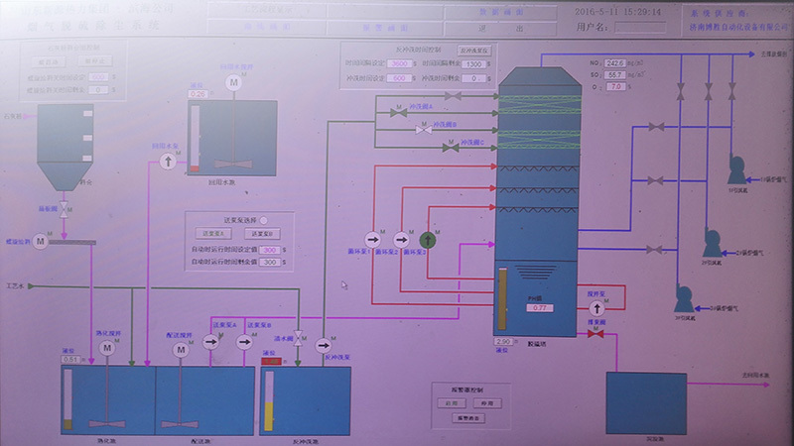Click the 反冲洗池 yellow level gauge bar

tap(268, 400)
